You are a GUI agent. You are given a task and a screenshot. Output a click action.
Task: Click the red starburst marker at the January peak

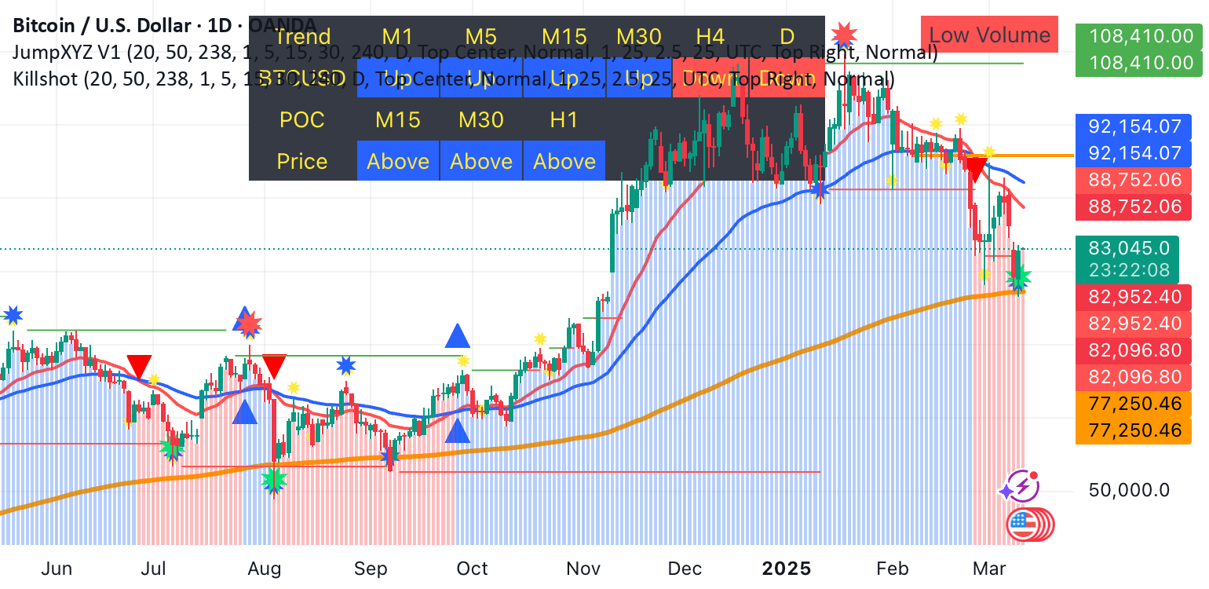[x=844, y=34]
